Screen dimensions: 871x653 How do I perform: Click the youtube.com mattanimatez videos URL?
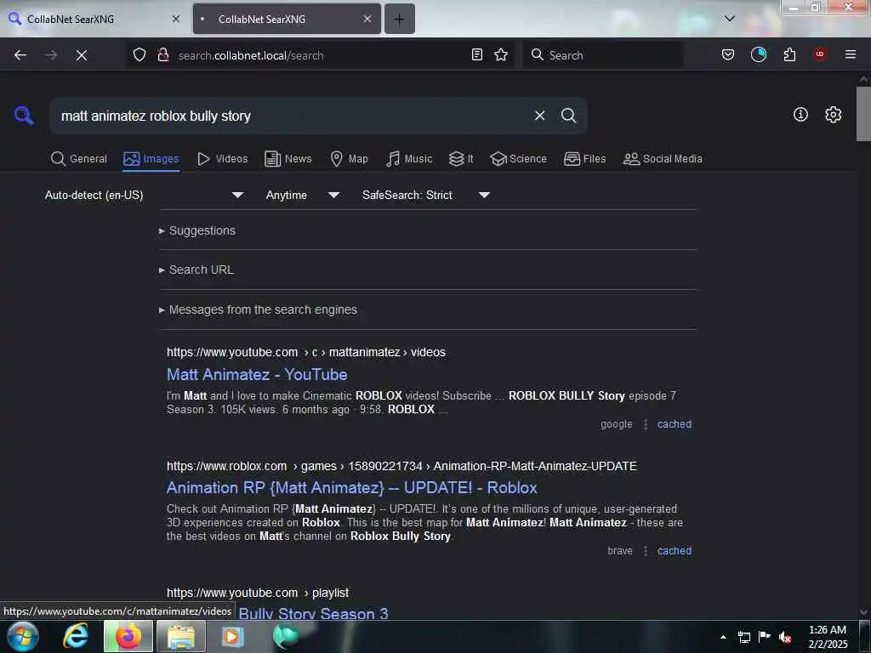point(306,352)
